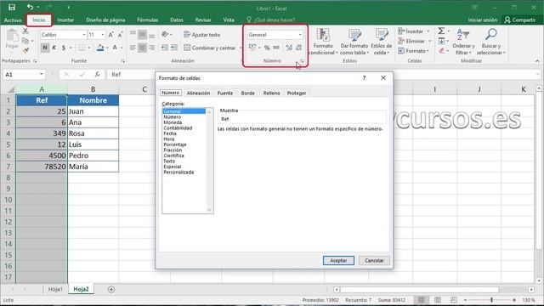Enable Ajustar texto wrap
This screenshot has height=306, width=544.
[x=202, y=35]
